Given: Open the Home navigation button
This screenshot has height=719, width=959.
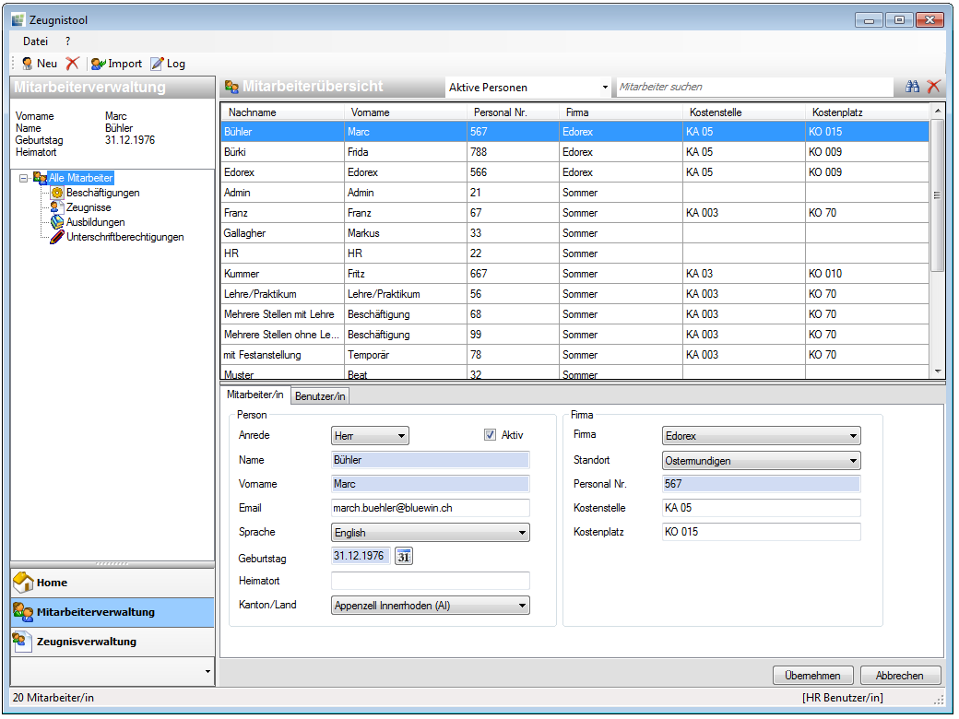Looking at the screenshot, I should [112, 583].
